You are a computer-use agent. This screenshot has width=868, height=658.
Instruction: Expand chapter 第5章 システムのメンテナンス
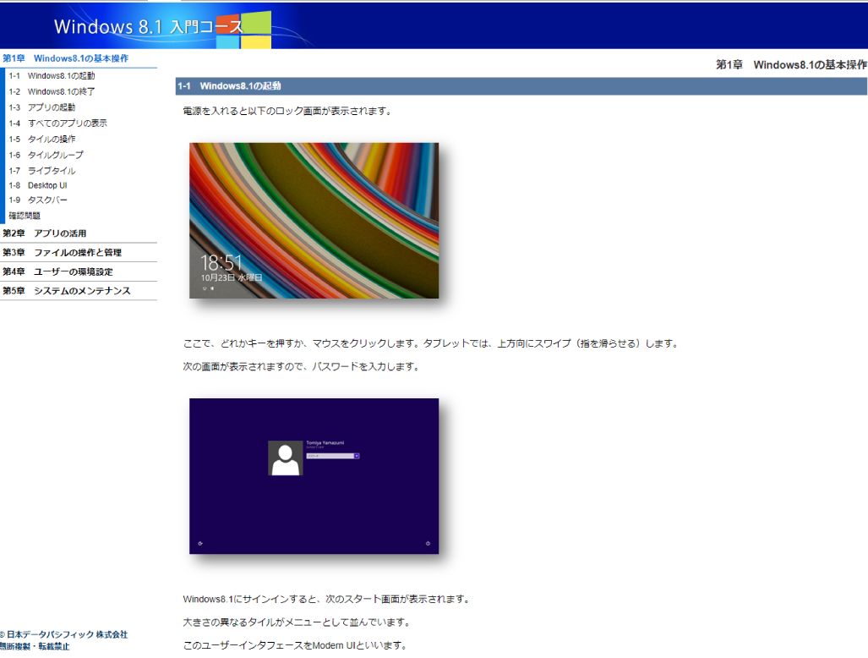tap(67, 291)
